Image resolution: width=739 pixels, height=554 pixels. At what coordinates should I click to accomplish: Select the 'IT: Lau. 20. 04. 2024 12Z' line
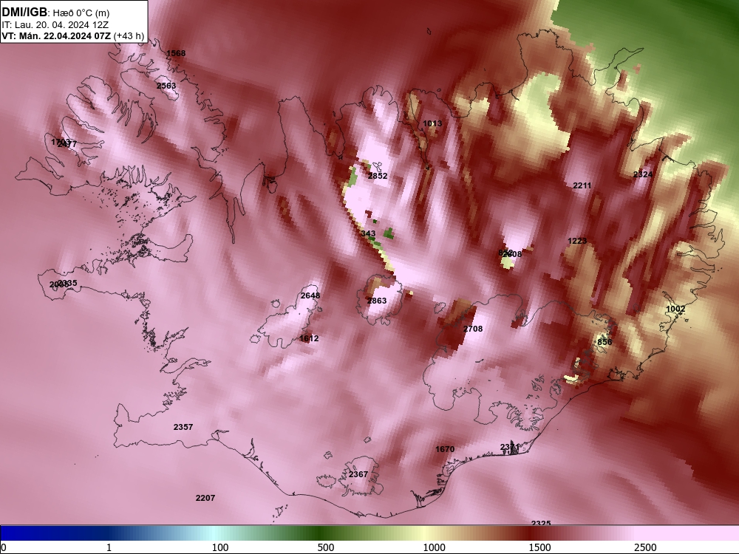tap(55, 25)
